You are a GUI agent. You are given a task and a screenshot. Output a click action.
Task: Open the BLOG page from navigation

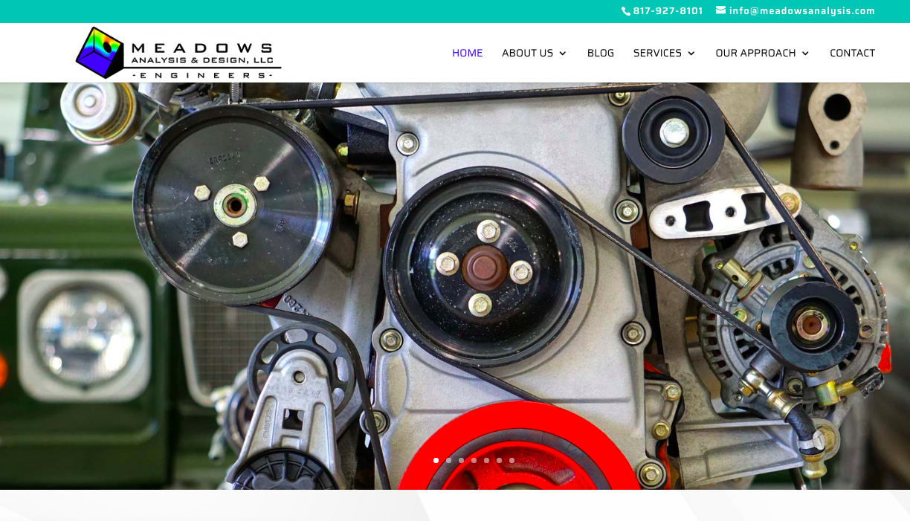coord(600,53)
